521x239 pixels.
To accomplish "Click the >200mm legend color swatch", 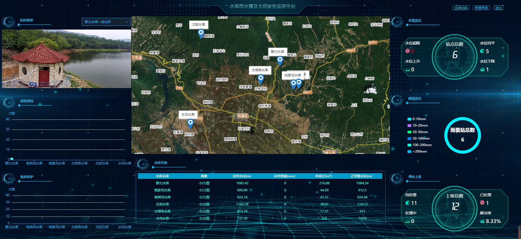I will pos(409,151).
